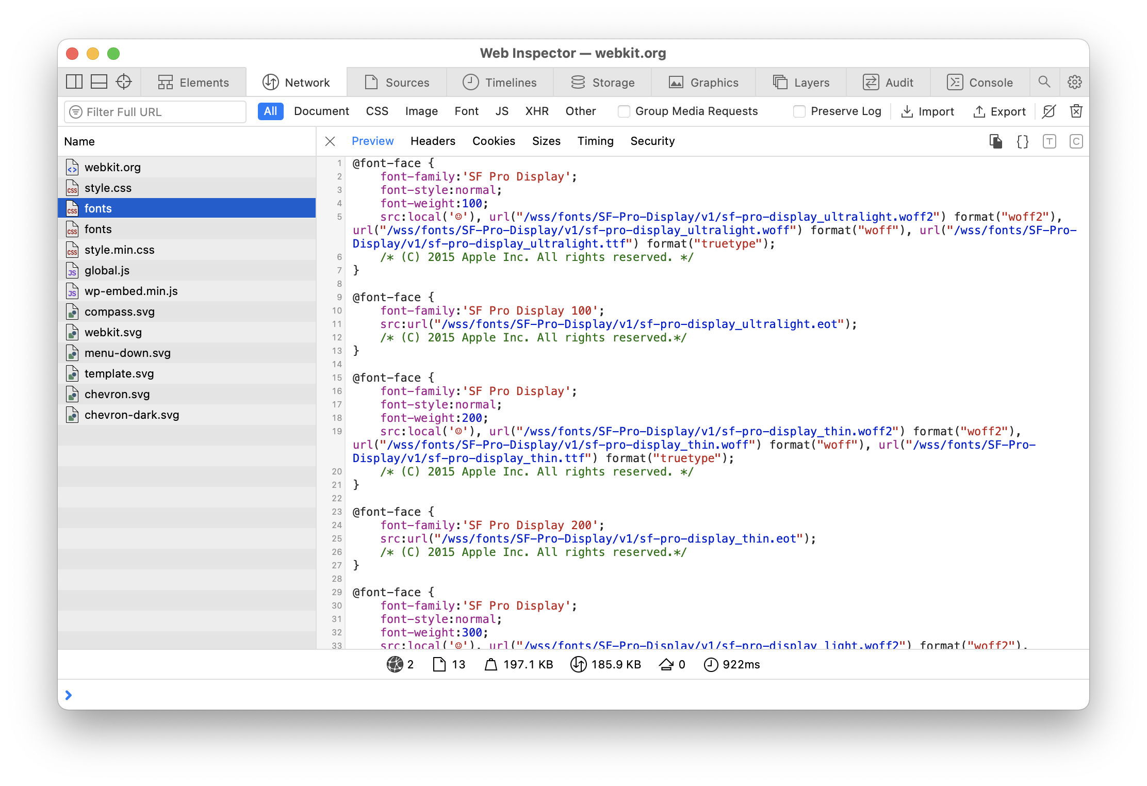Click the disable resource caches icon
This screenshot has width=1147, height=786.
click(x=1049, y=111)
